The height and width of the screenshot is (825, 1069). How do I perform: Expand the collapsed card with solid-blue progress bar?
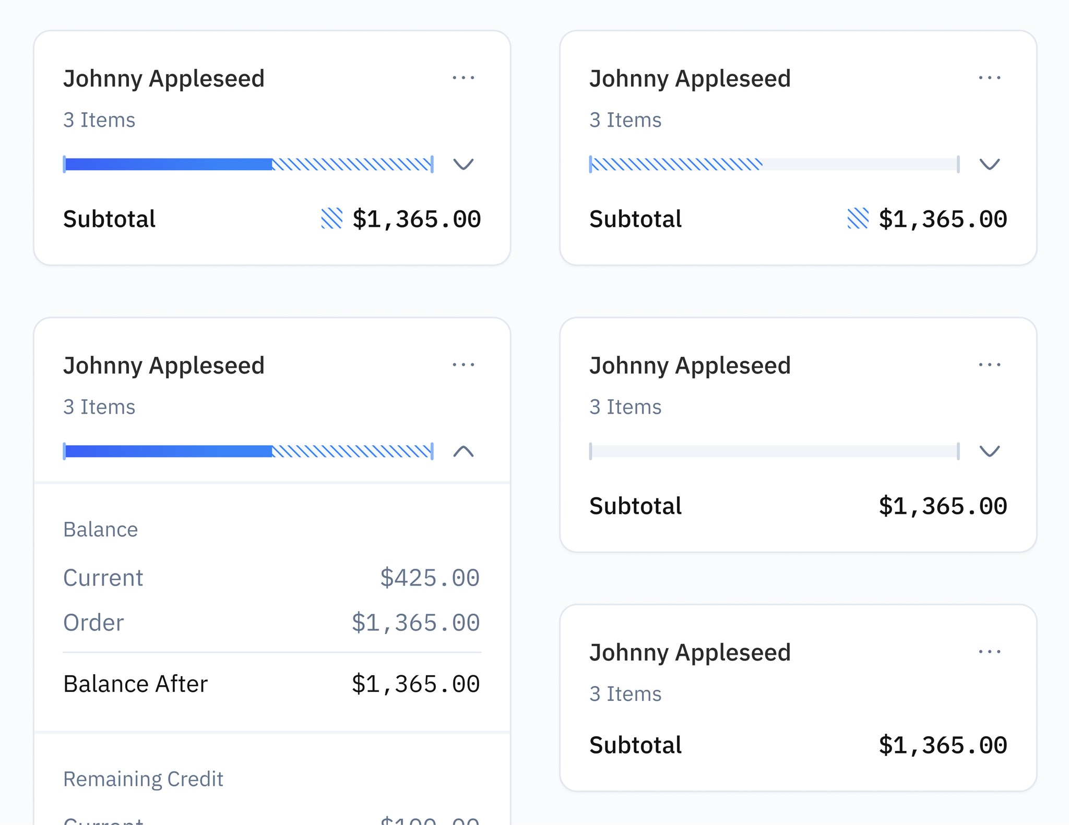point(463,164)
